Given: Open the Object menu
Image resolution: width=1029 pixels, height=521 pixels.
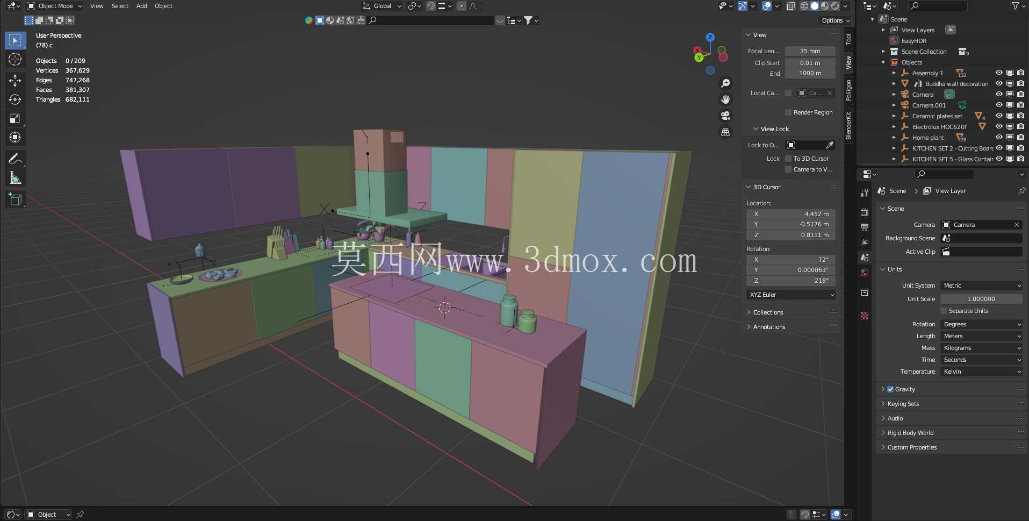Looking at the screenshot, I should (163, 6).
